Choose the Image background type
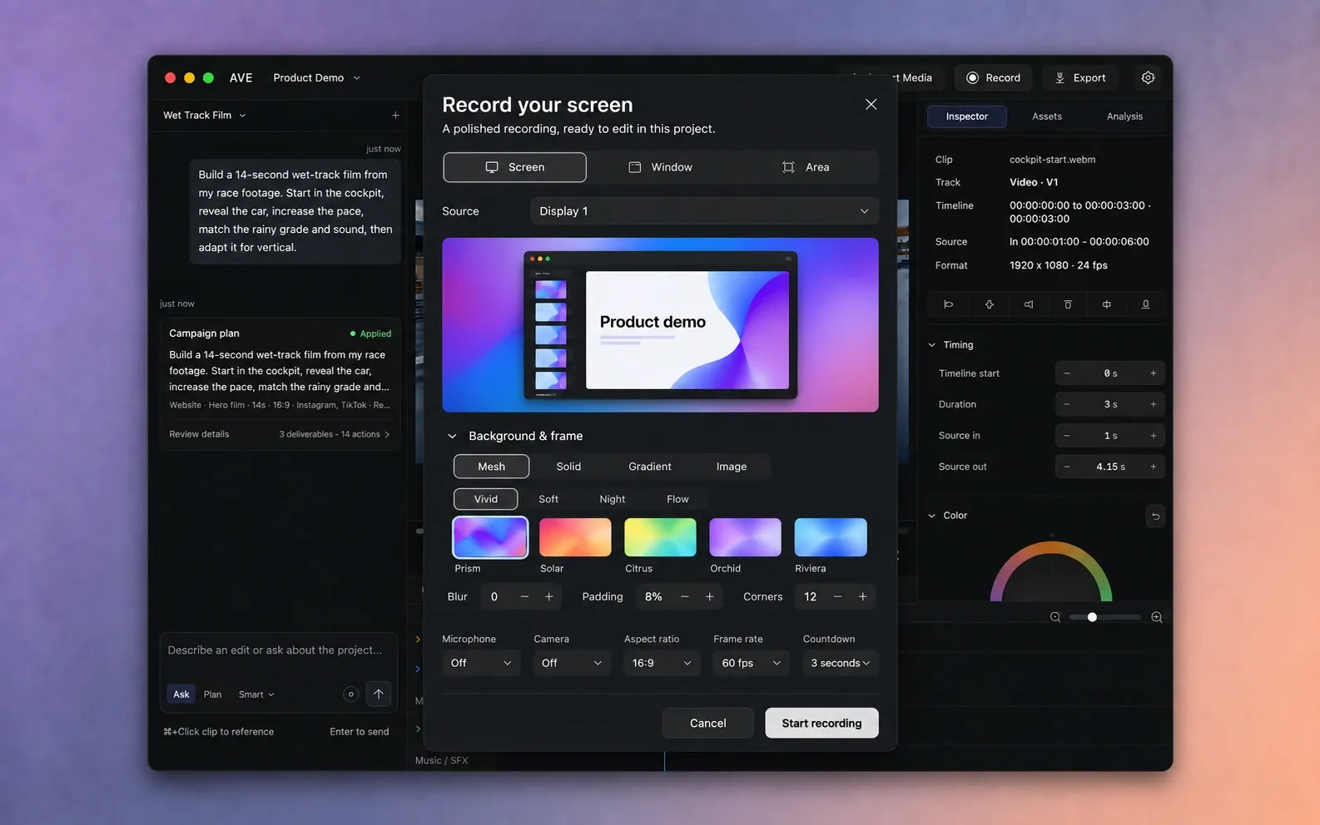Image resolution: width=1320 pixels, height=825 pixels. (x=732, y=467)
